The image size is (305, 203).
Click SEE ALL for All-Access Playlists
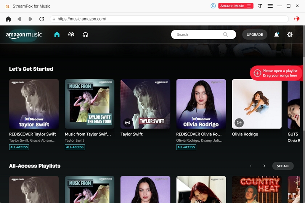pyautogui.click(x=283, y=166)
